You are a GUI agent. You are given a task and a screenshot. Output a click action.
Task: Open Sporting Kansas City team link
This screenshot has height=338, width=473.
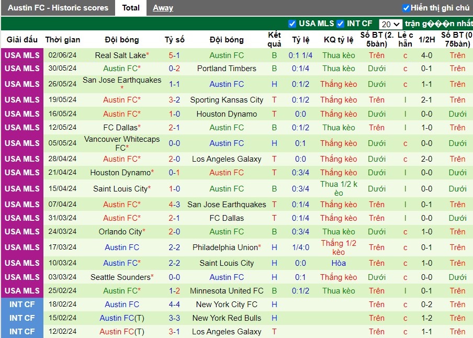[x=227, y=100]
